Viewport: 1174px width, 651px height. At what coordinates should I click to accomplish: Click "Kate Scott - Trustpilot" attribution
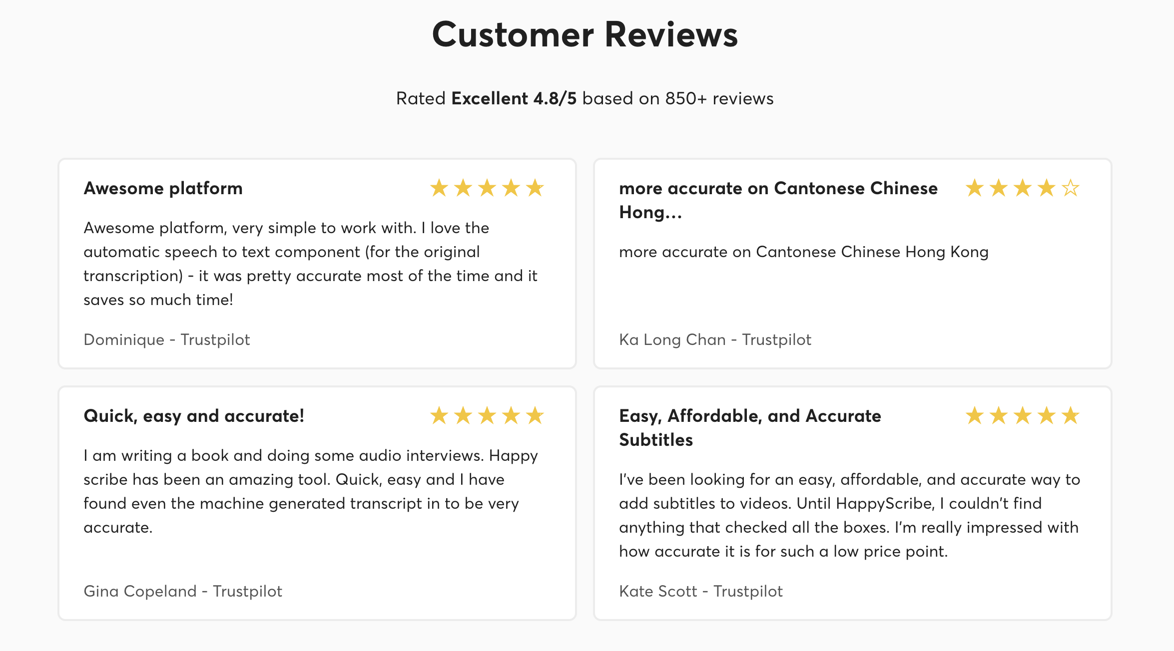point(700,591)
